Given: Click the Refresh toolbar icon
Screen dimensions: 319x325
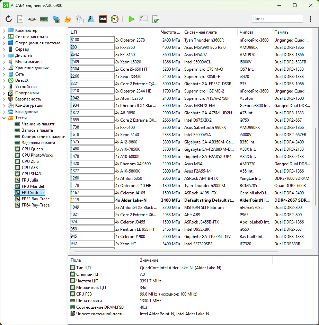Looking at the screenshot, I should click(9, 19).
